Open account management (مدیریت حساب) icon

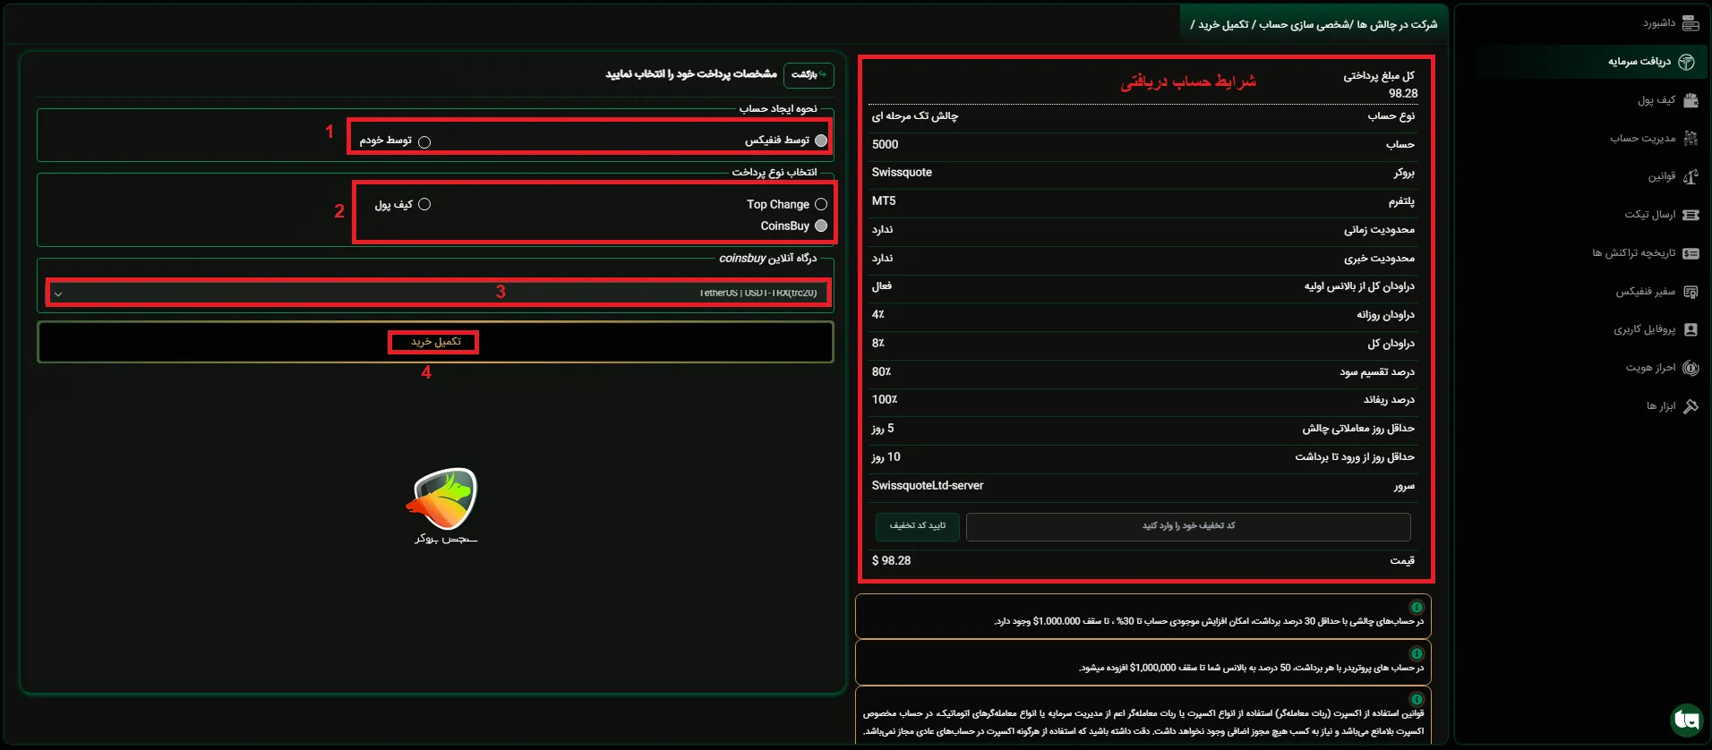(1690, 139)
